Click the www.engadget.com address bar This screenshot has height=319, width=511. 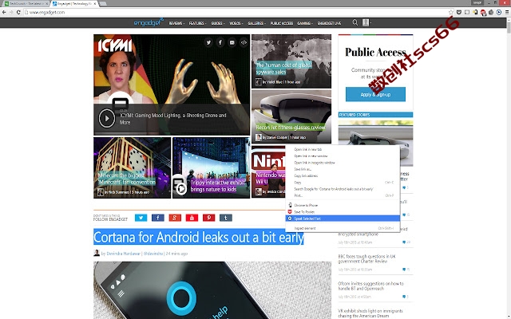click(x=235, y=13)
